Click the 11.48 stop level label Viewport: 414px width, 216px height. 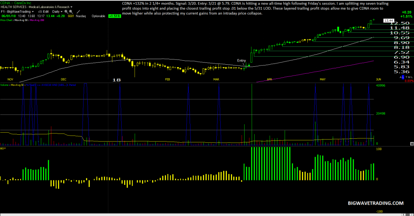(399, 28)
